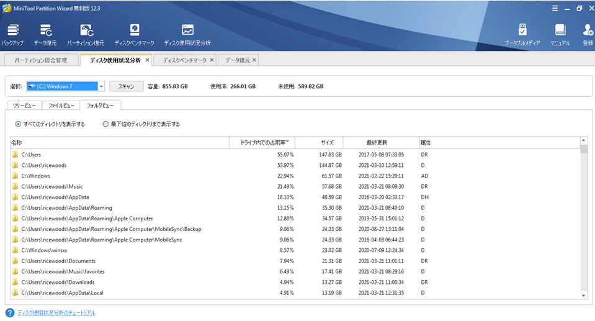Sort by 名称 column header

coord(120,143)
